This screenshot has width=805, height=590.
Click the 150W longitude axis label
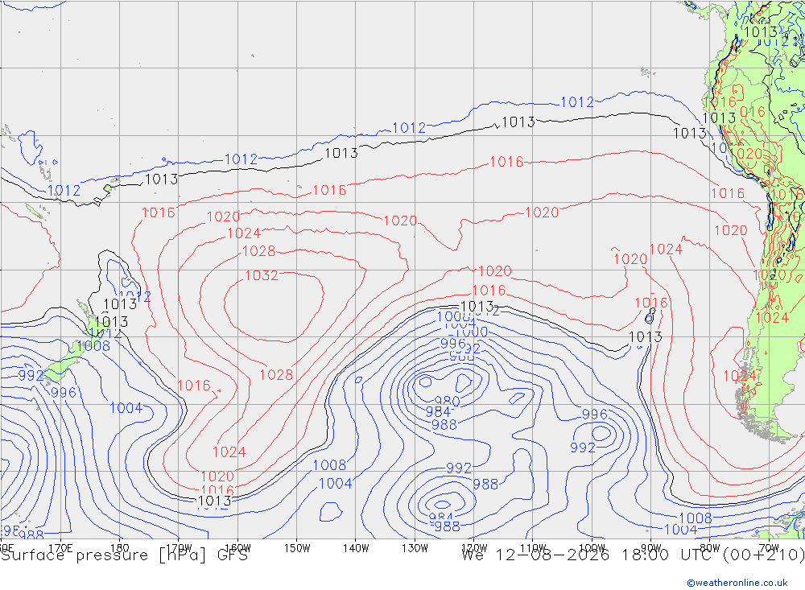coord(297,548)
